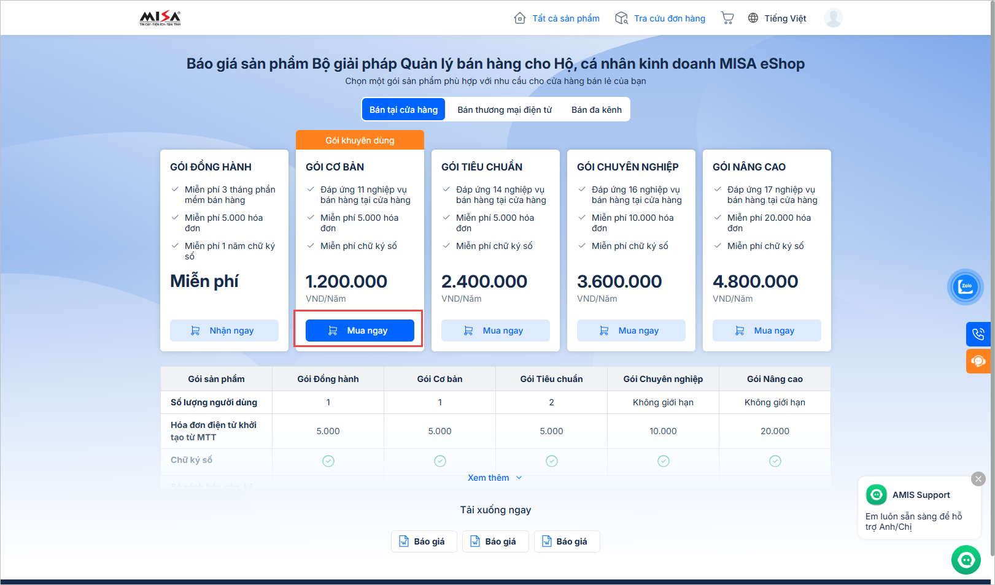Click Chữ ký số check under Gói Tiêu chuẩn
995x585 pixels.
(x=552, y=461)
